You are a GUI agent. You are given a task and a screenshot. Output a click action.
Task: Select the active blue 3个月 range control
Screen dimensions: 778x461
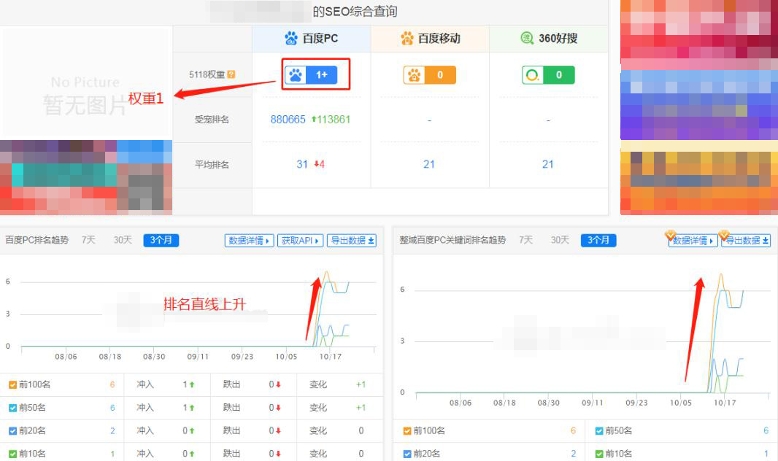click(161, 239)
